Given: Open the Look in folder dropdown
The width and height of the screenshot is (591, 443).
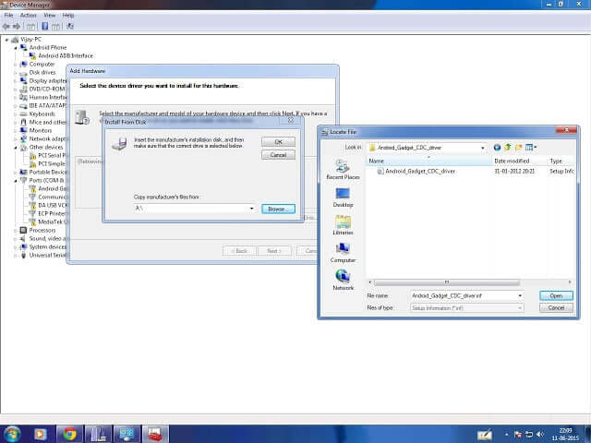Looking at the screenshot, I should point(482,148).
